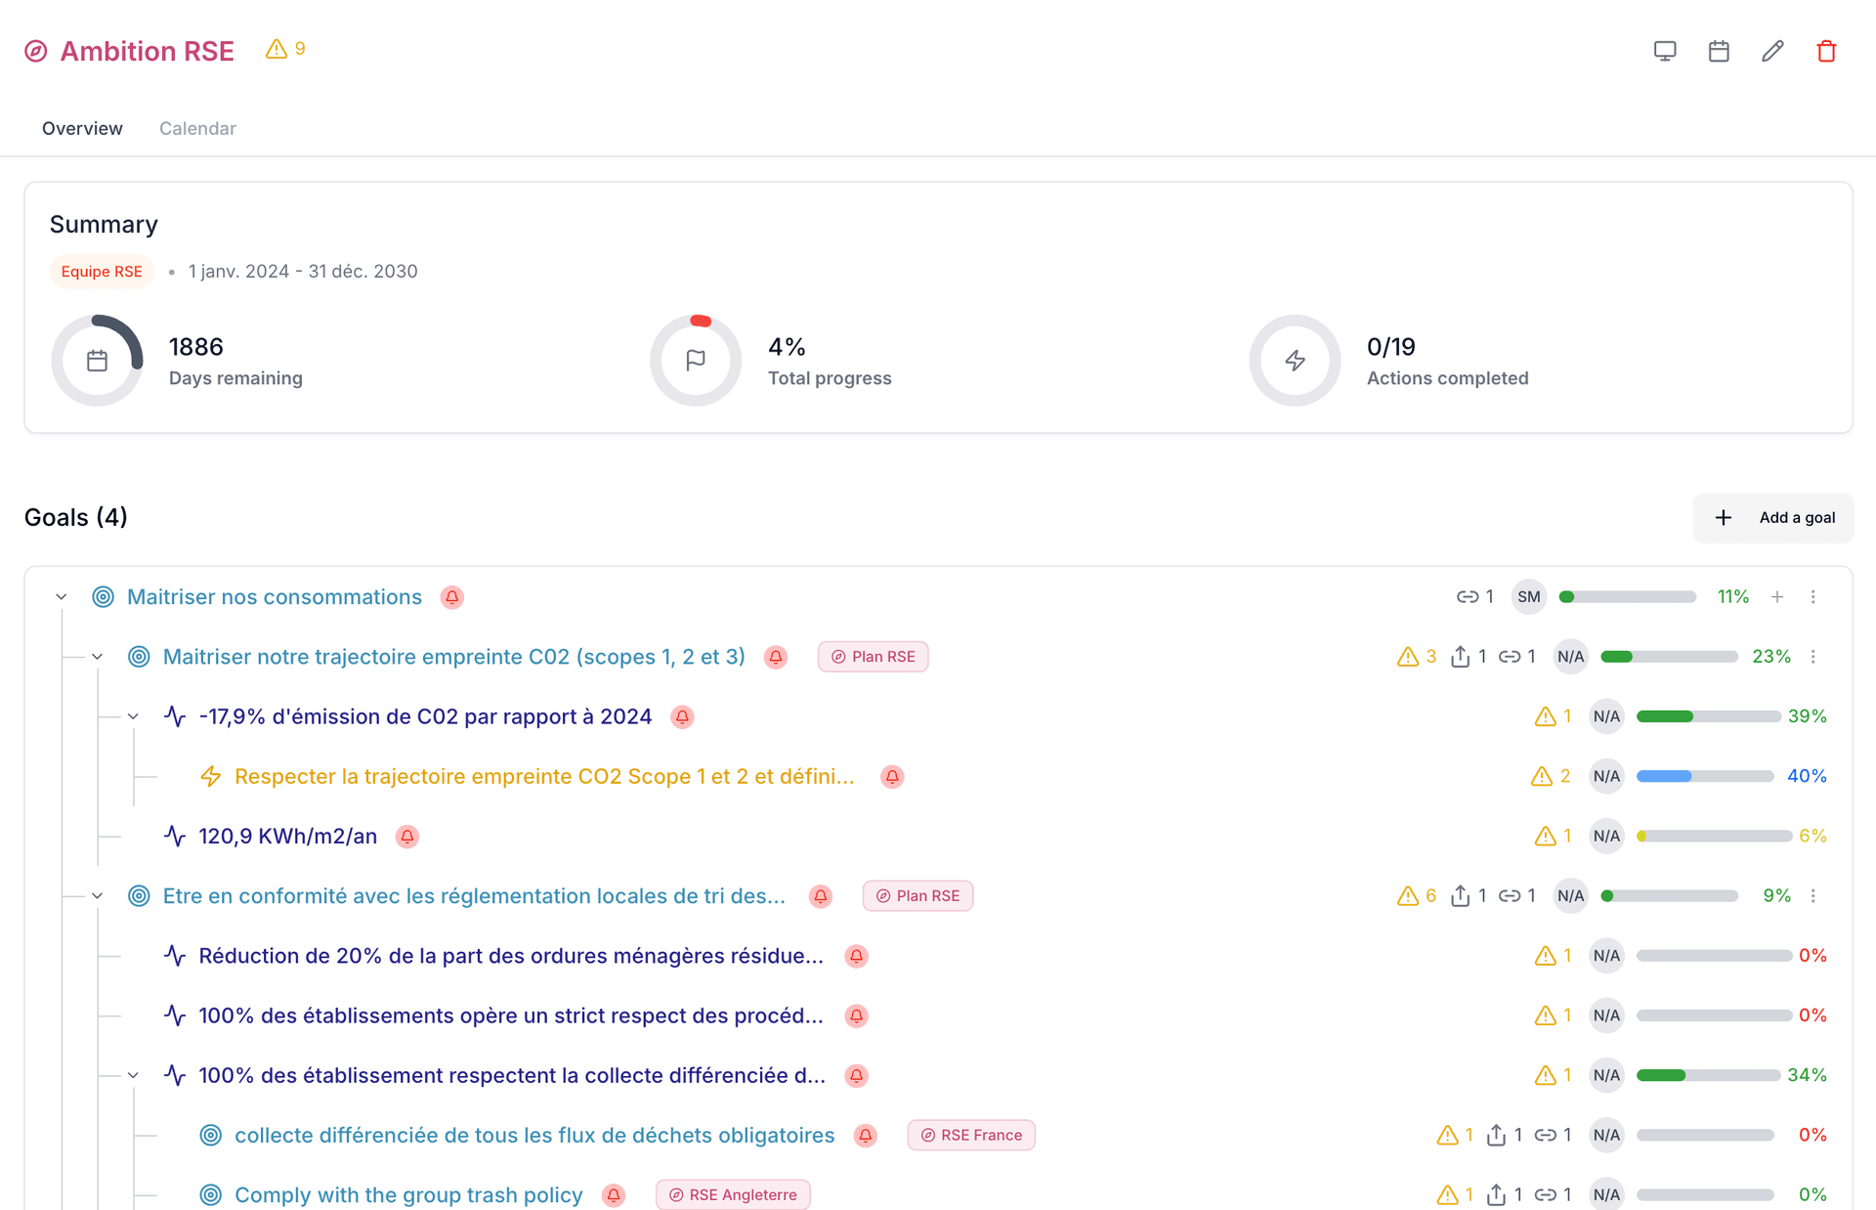Open the calendar icon in the header
This screenshot has height=1210, width=1876.
point(1719,51)
